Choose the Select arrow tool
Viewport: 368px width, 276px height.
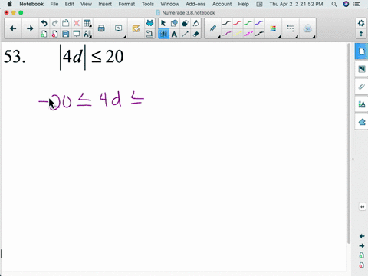click(x=163, y=23)
